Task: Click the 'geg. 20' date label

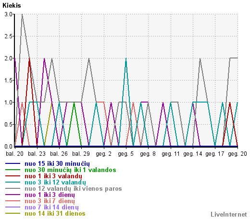Action: (237, 154)
